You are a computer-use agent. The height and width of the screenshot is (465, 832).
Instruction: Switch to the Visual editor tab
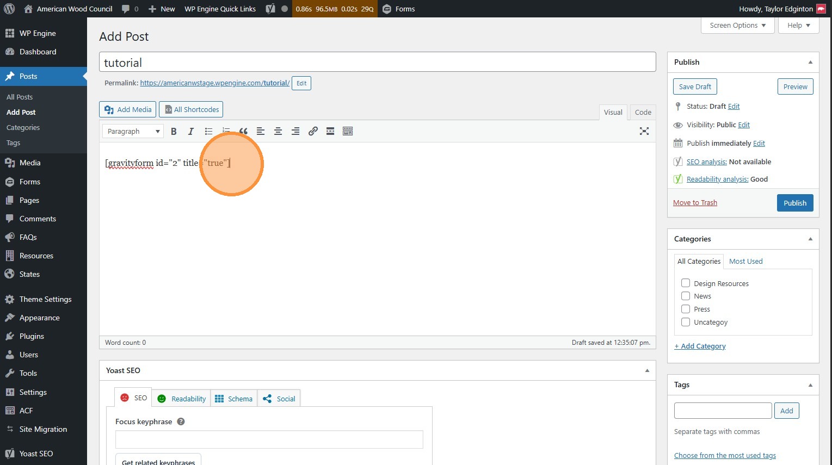pos(613,112)
